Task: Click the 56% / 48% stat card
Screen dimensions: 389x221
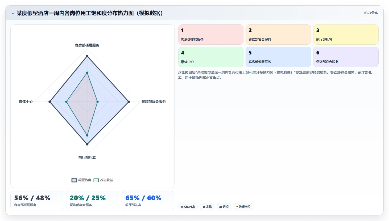Action: coord(37,201)
